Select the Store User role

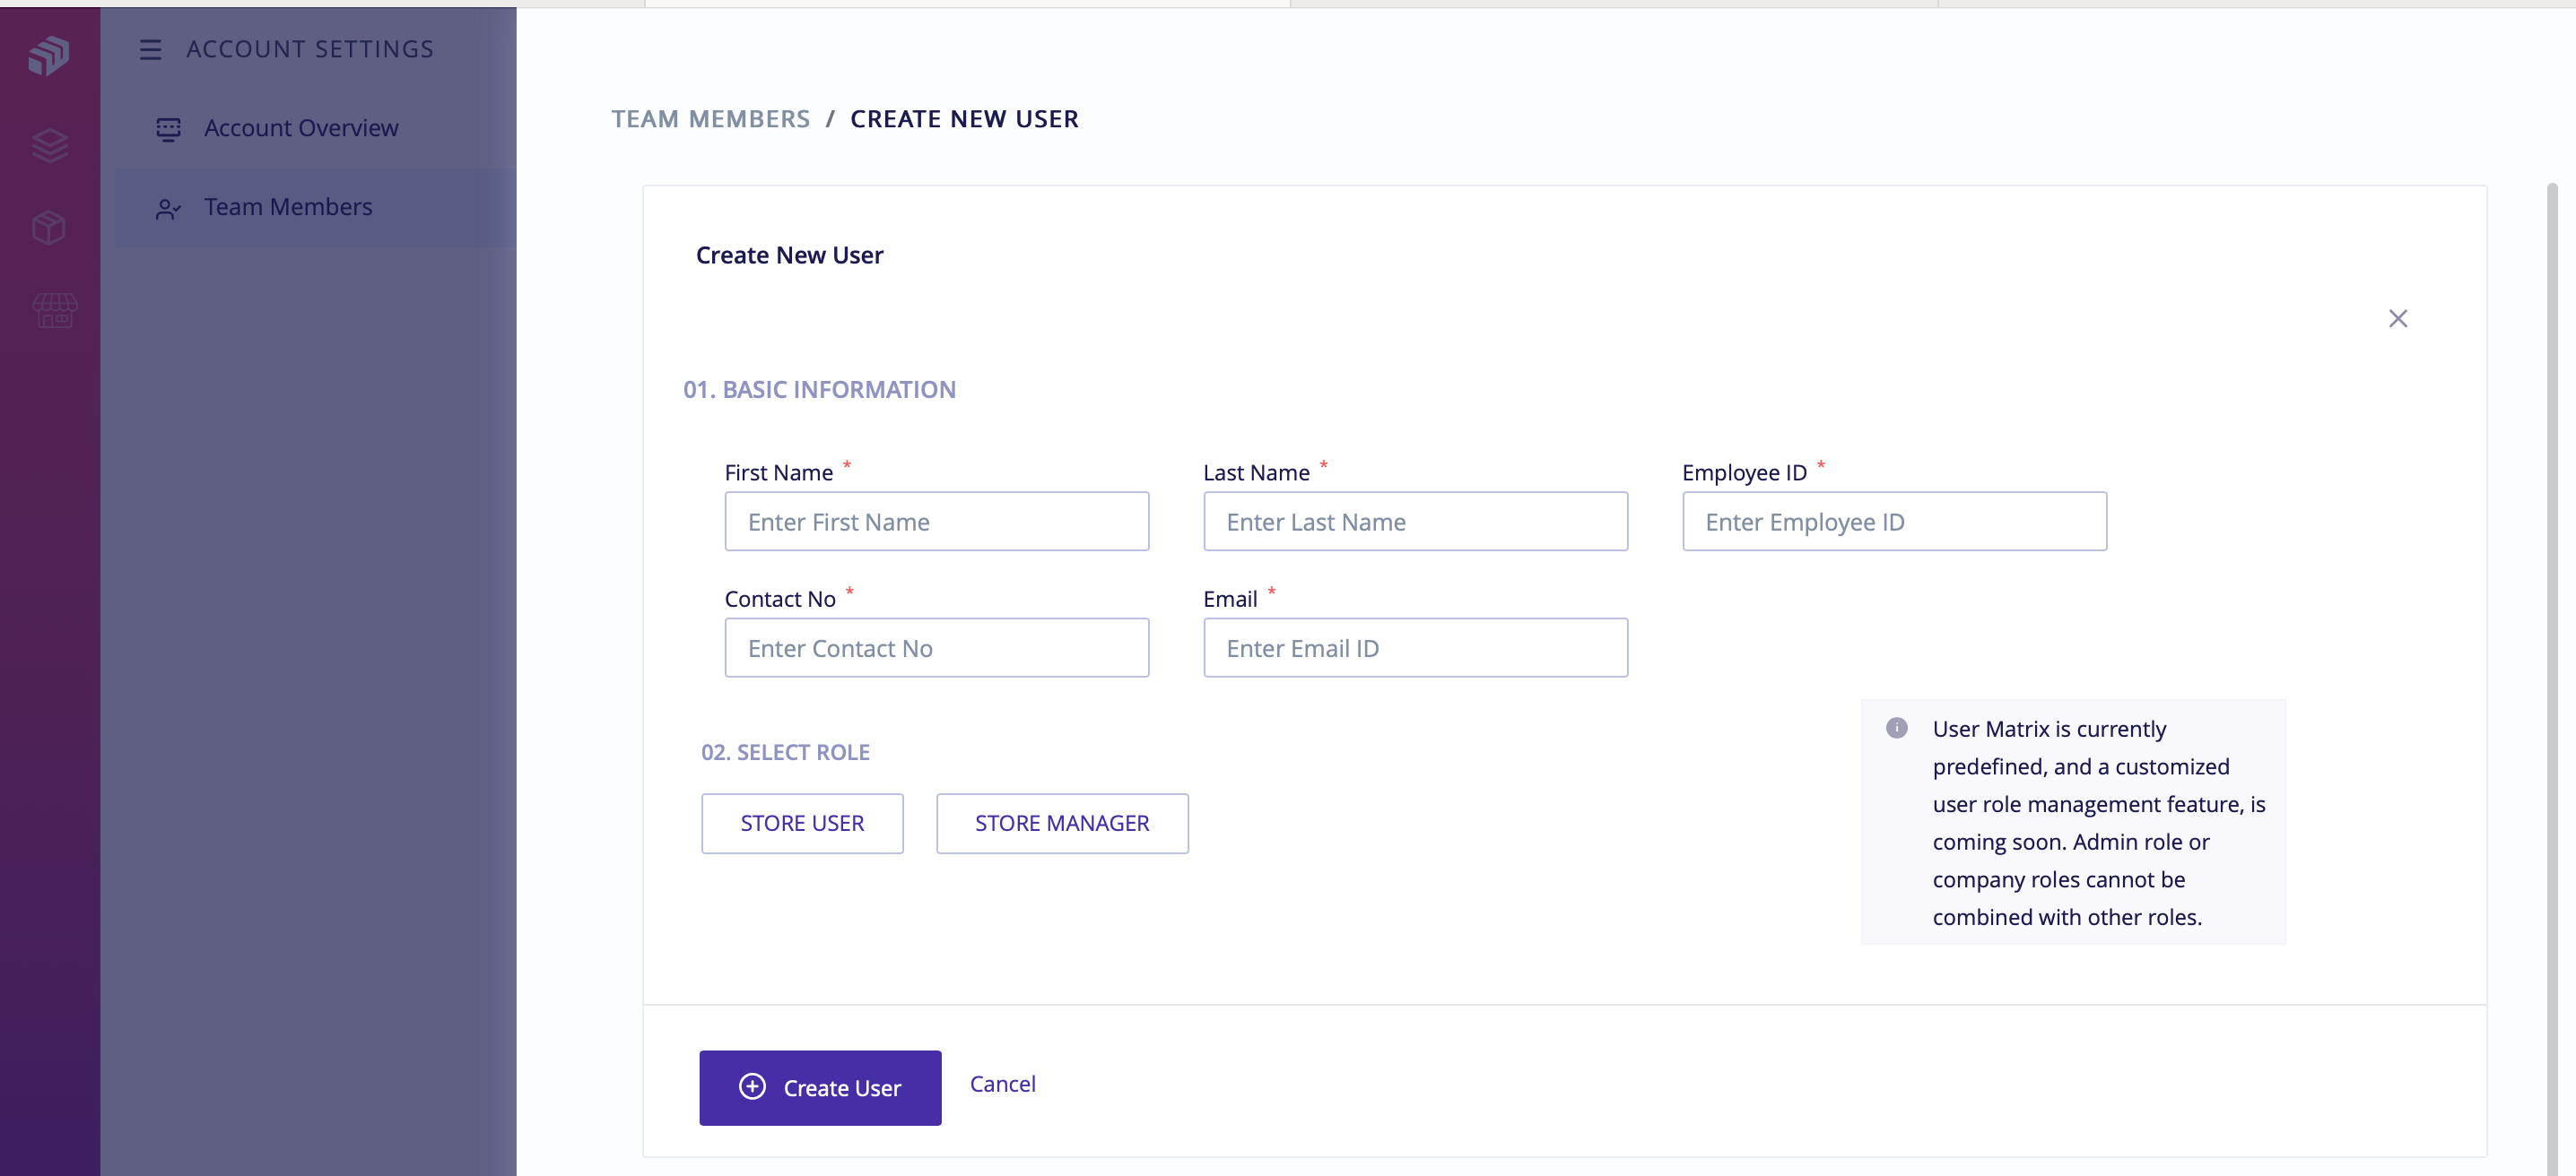(x=802, y=824)
